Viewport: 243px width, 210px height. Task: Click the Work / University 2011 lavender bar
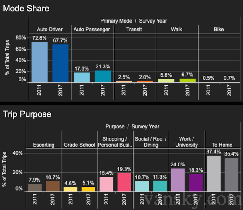(178, 180)
